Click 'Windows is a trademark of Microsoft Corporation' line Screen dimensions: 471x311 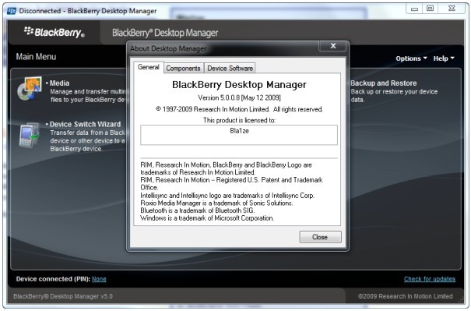(x=207, y=217)
